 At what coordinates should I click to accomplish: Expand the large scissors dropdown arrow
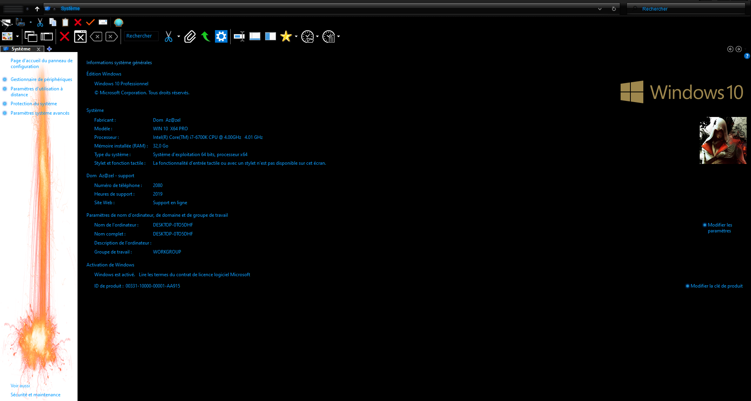(179, 37)
